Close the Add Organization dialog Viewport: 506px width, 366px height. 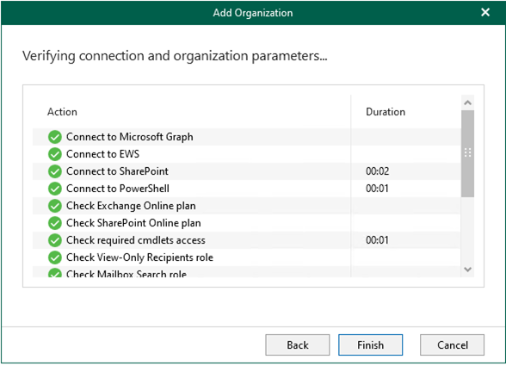(485, 12)
